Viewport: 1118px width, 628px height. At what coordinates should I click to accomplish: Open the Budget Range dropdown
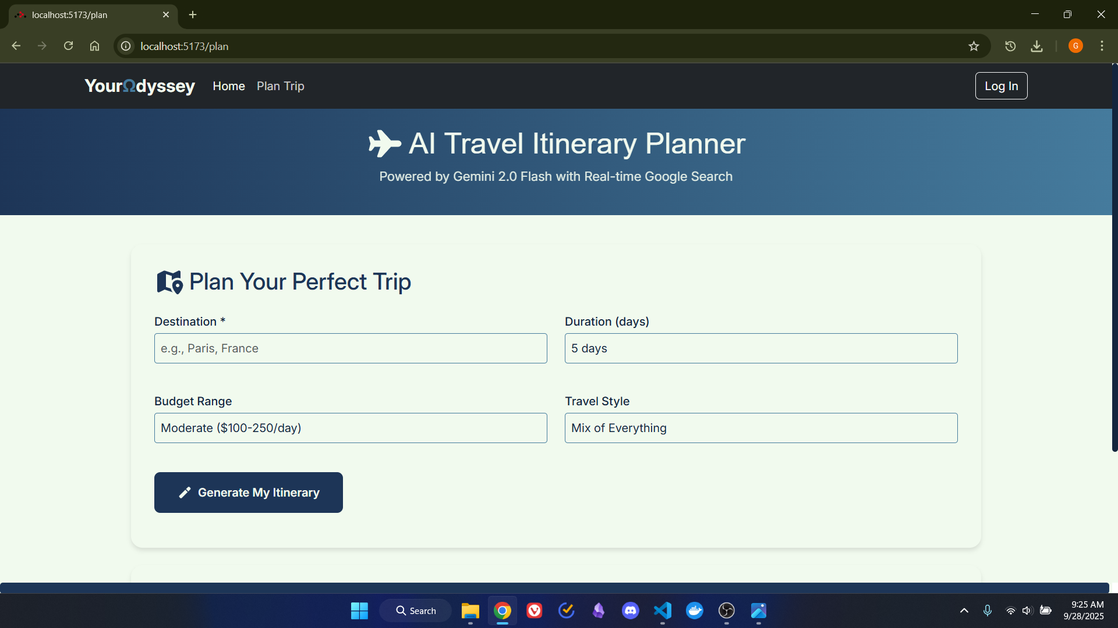click(350, 428)
